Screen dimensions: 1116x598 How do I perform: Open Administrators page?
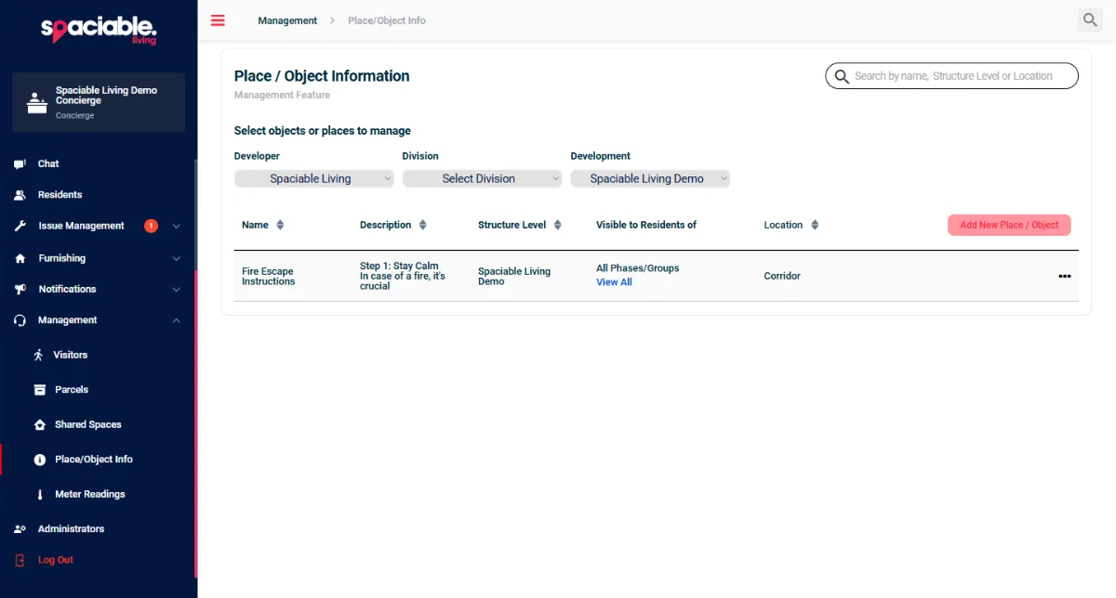71,529
